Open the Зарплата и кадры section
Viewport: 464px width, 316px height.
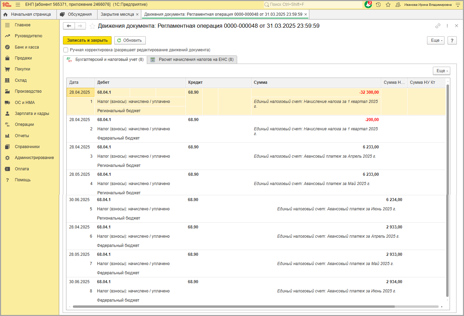tap(32, 114)
